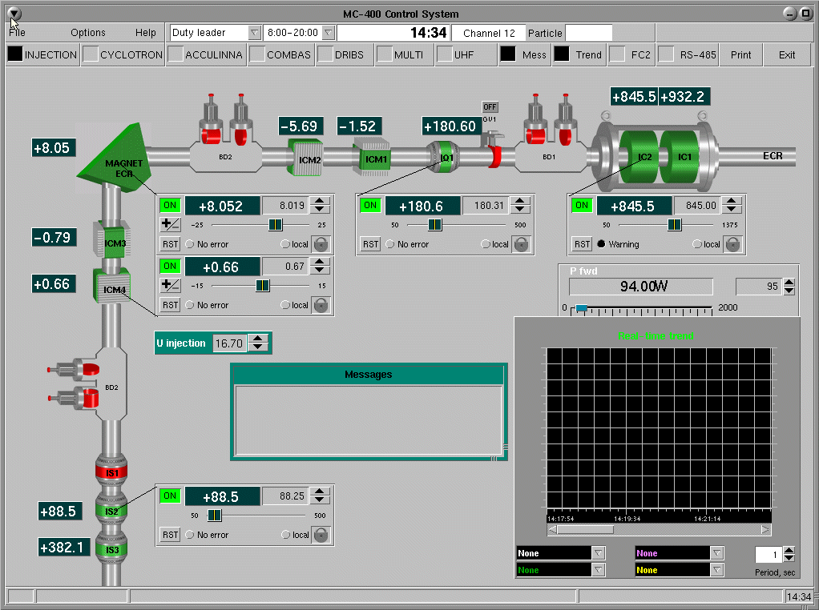The height and width of the screenshot is (610, 819).
Task: Open the yellow None trend channel dropdown
Action: (x=717, y=570)
